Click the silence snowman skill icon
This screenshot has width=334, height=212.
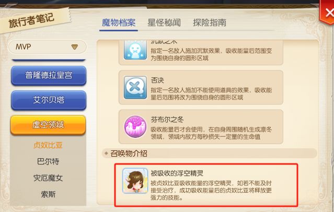click(135, 50)
